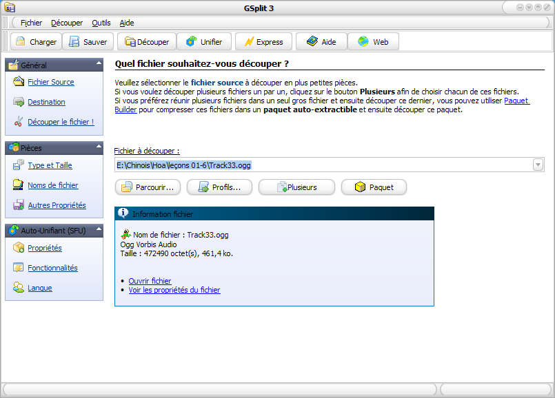Screen dimensions: 555x398
Task: Click the Type et Taille icon
Action: [19, 165]
